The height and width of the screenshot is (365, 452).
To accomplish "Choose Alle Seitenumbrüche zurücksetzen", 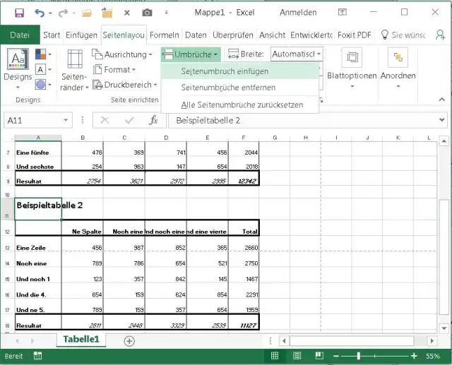I will coord(242,104).
